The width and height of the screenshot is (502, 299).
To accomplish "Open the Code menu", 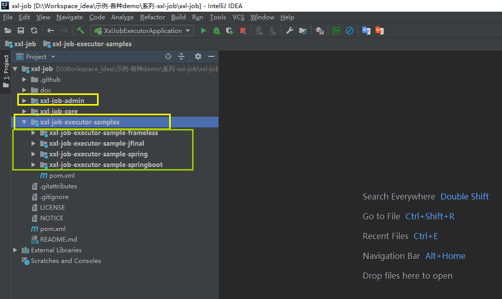I will click(97, 17).
